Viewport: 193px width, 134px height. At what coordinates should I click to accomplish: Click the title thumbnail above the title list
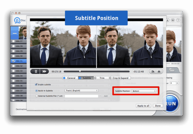click(x=23, y=33)
